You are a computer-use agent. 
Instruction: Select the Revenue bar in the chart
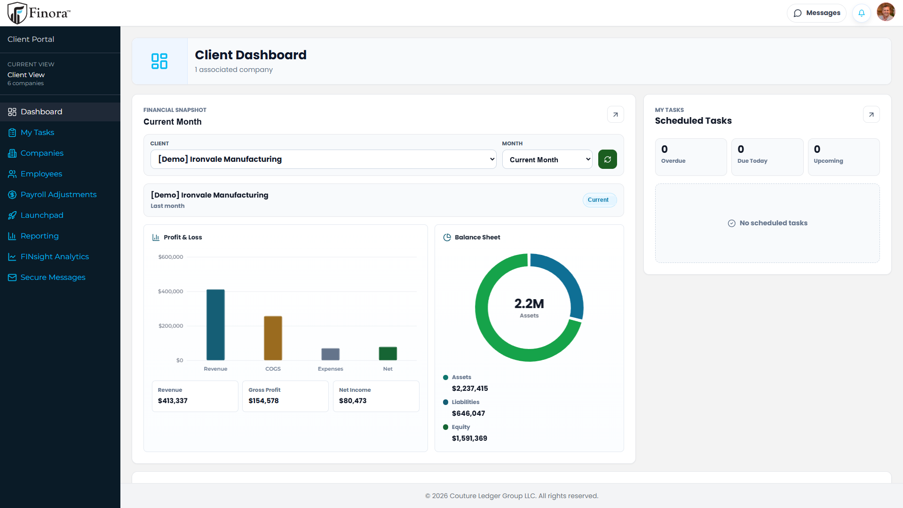[215, 325]
